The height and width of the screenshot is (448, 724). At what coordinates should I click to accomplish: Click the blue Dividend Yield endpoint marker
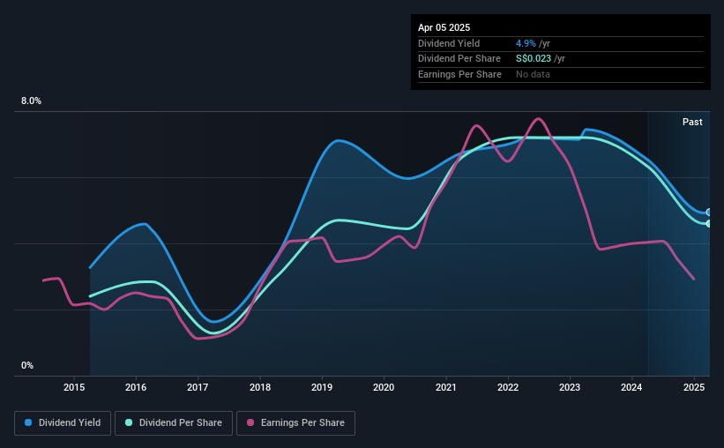click(709, 213)
